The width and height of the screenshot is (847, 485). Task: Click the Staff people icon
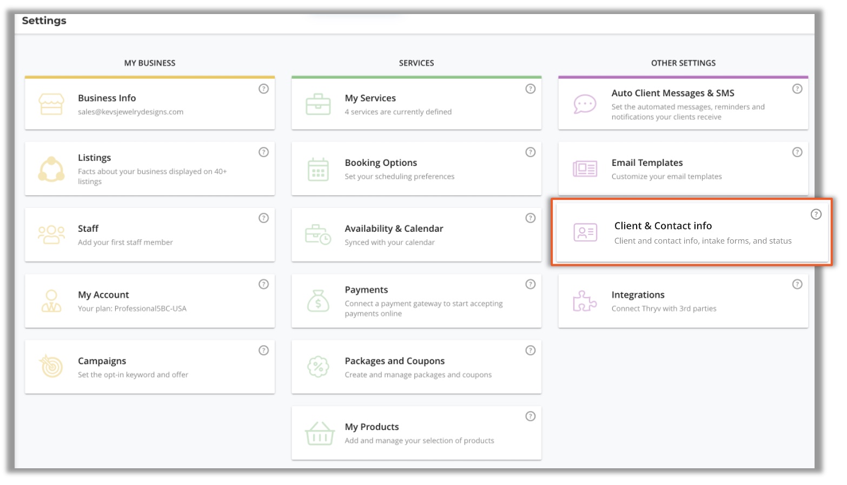point(51,235)
